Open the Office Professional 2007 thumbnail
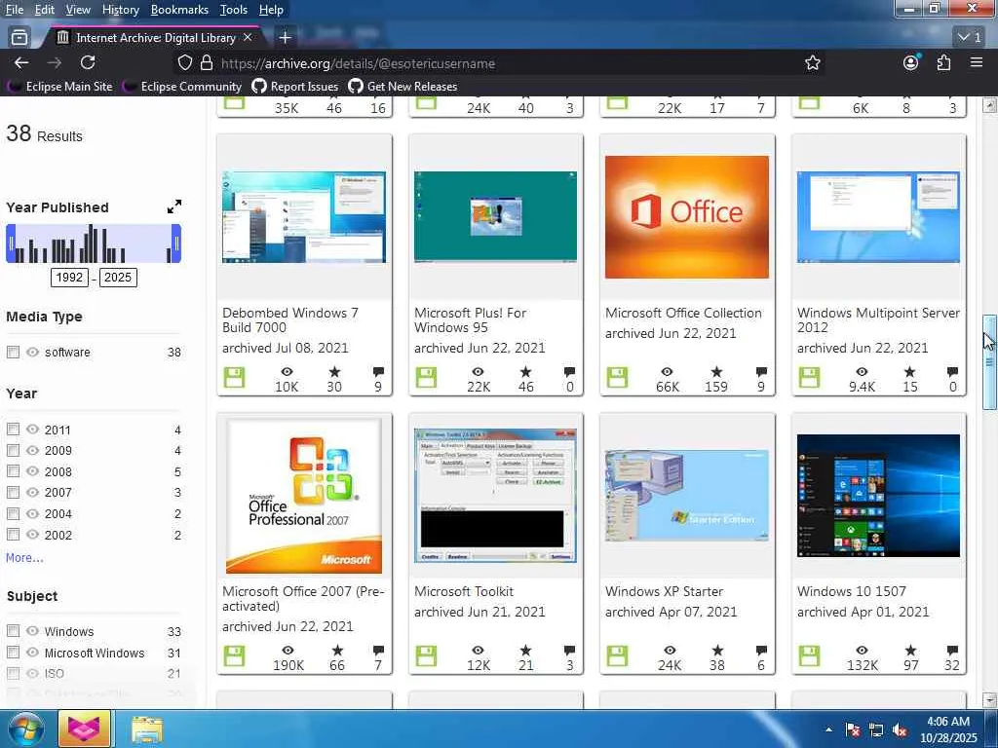 [304, 496]
